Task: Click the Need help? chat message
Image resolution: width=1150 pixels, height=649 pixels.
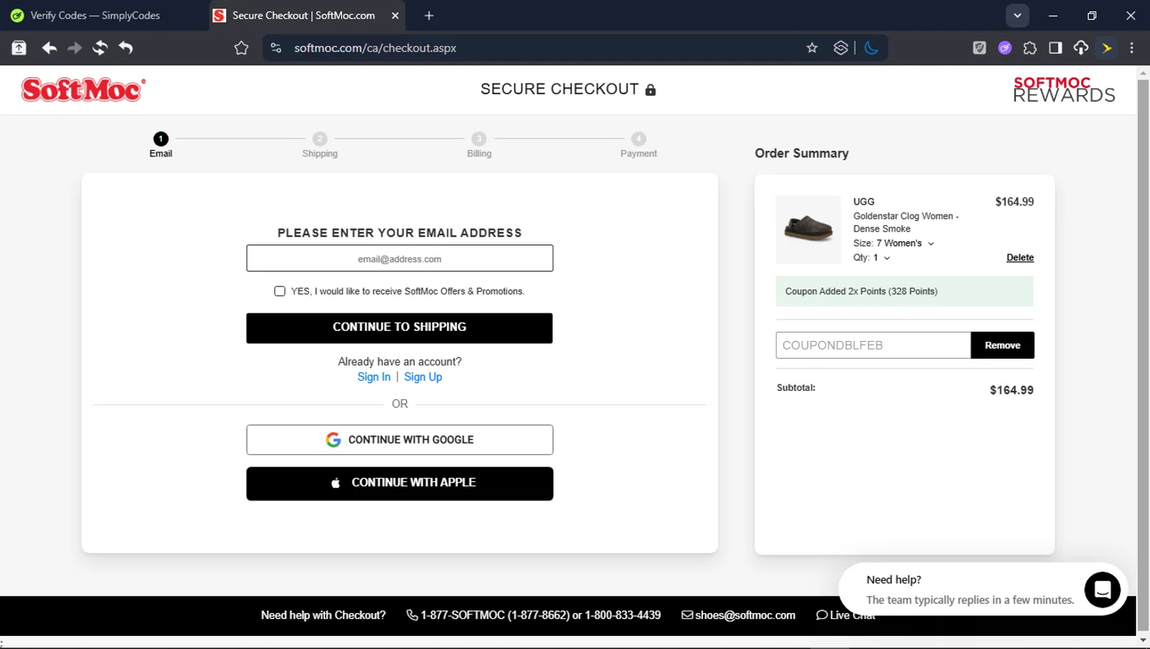Action: (x=970, y=590)
